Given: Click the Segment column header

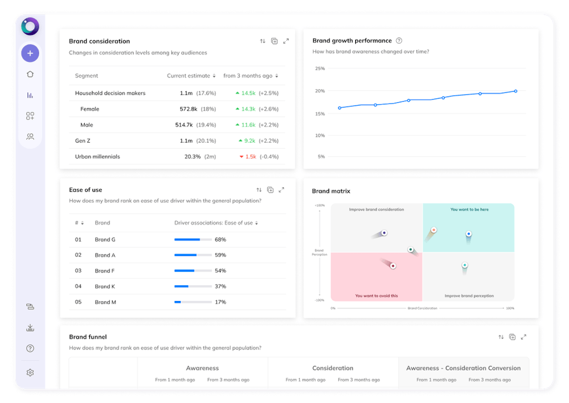Looking at the screenshot, I should 87,76.
